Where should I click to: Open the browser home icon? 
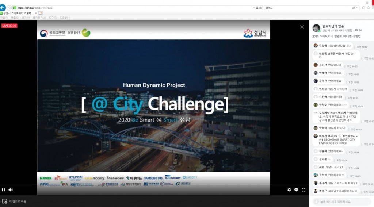click(x=363, y=8)
